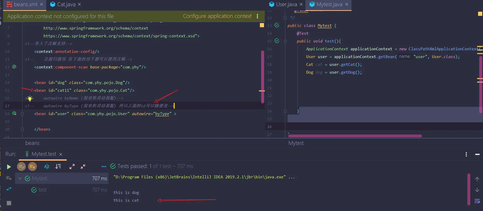Jump to previous occurrence with up arrow in console
The width and height of the screenshot is (483, 211).
477,179
